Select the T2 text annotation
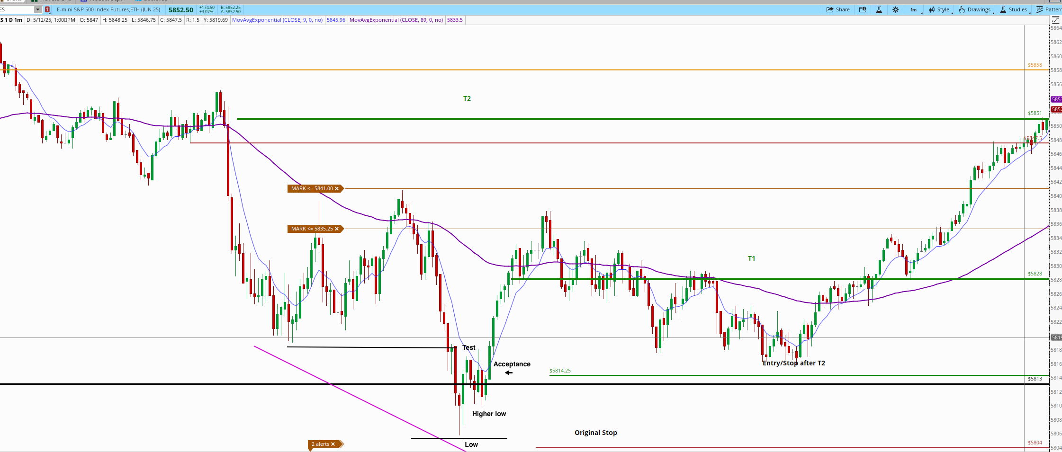The width and height of the screenshot is (1062, 452). click(467, 98)
